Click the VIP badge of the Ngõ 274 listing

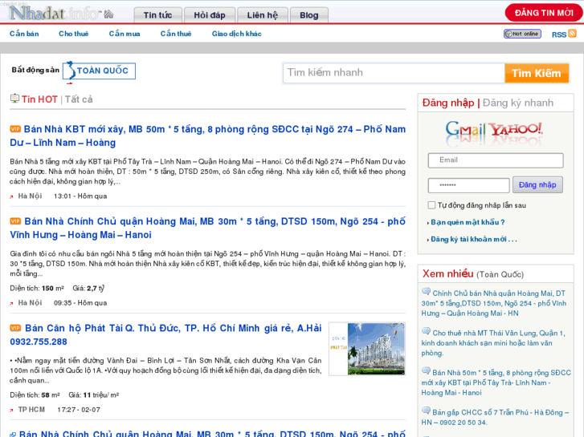coord(15,129)
